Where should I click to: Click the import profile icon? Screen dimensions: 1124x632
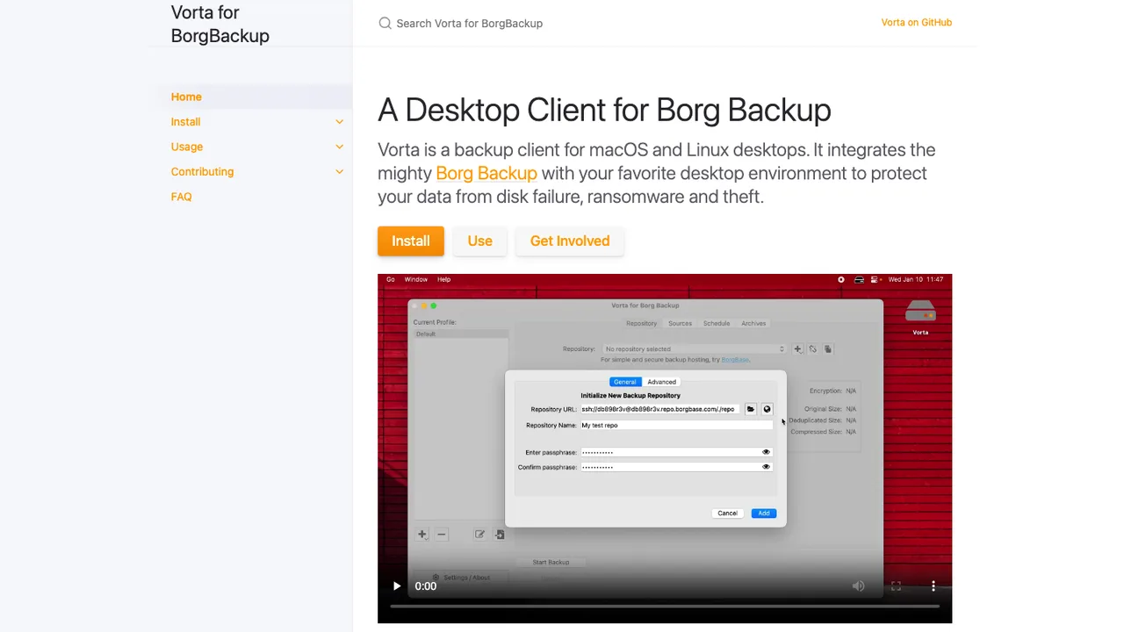[499, 534]
